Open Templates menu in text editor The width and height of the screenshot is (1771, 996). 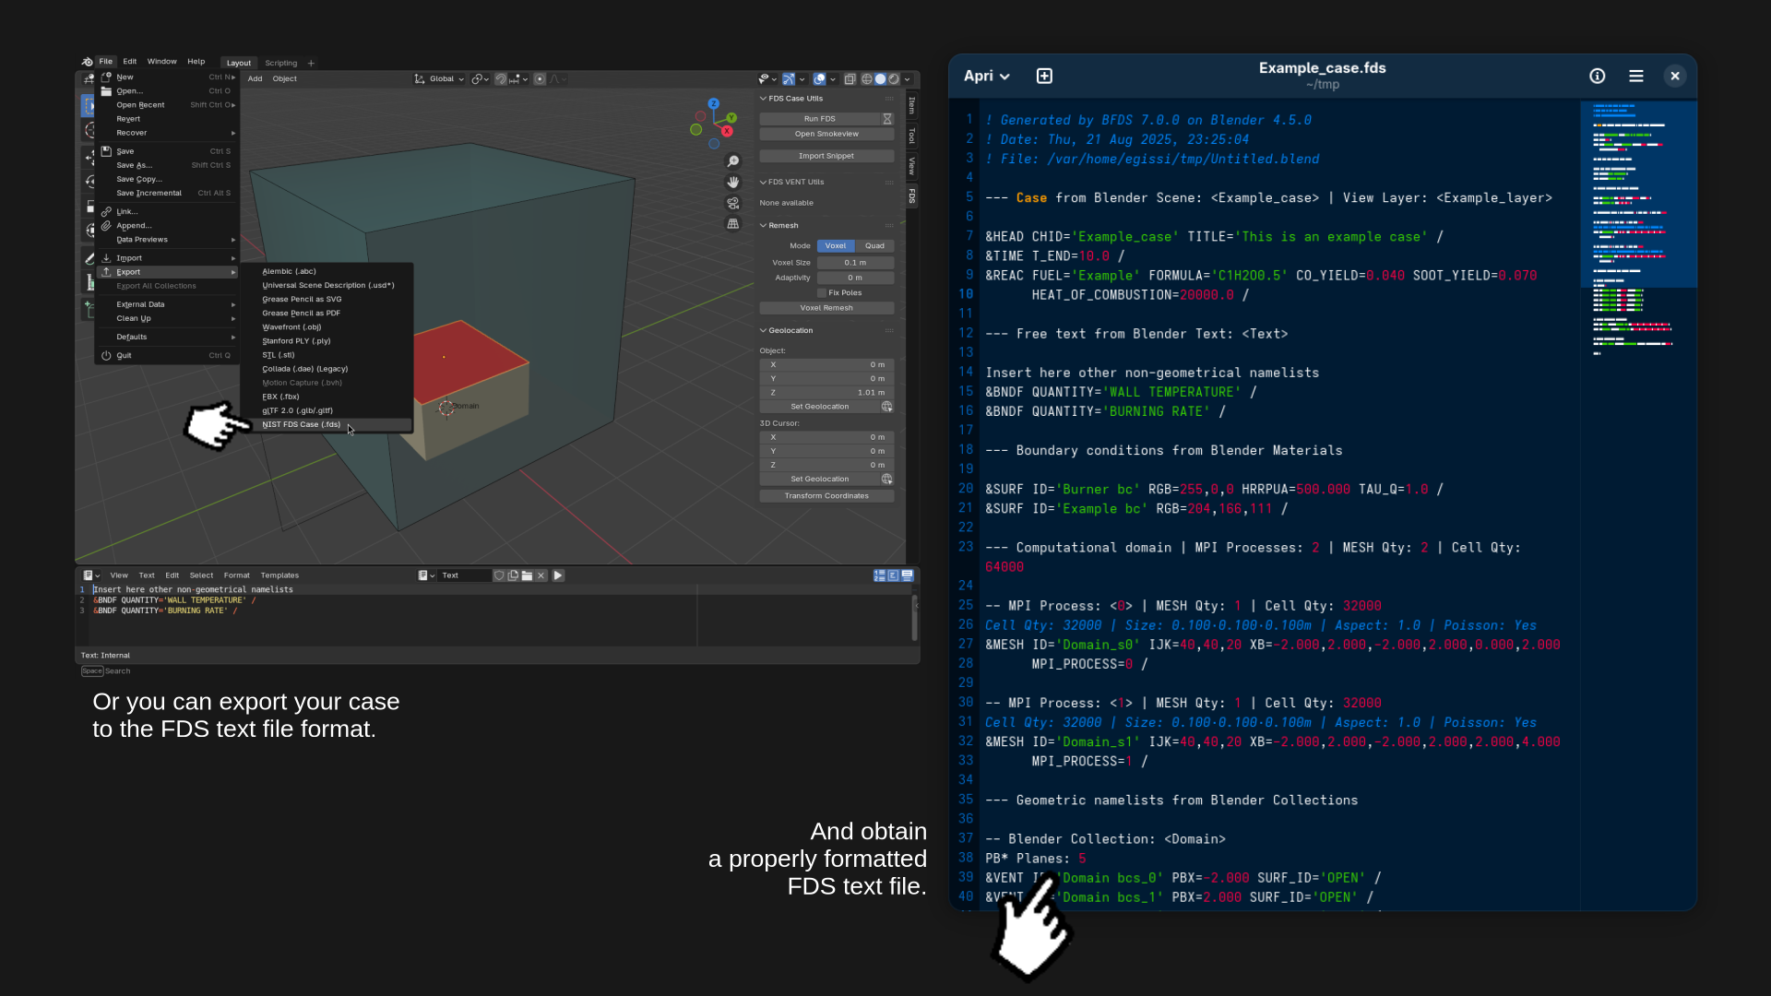click(279, 575)
